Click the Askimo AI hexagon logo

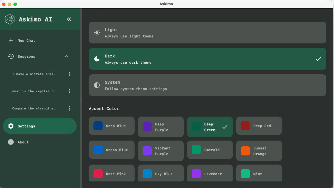tap(10, 19)
